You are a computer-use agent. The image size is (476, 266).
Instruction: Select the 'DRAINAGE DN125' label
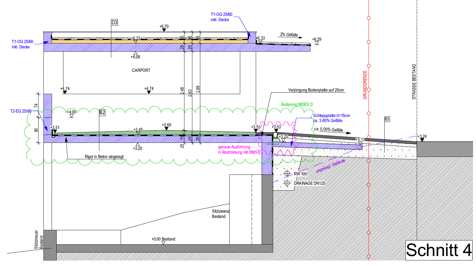tap(310, 183)
